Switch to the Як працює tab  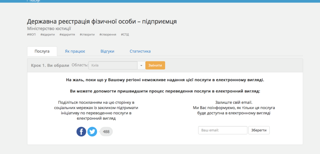coord(75,51)
